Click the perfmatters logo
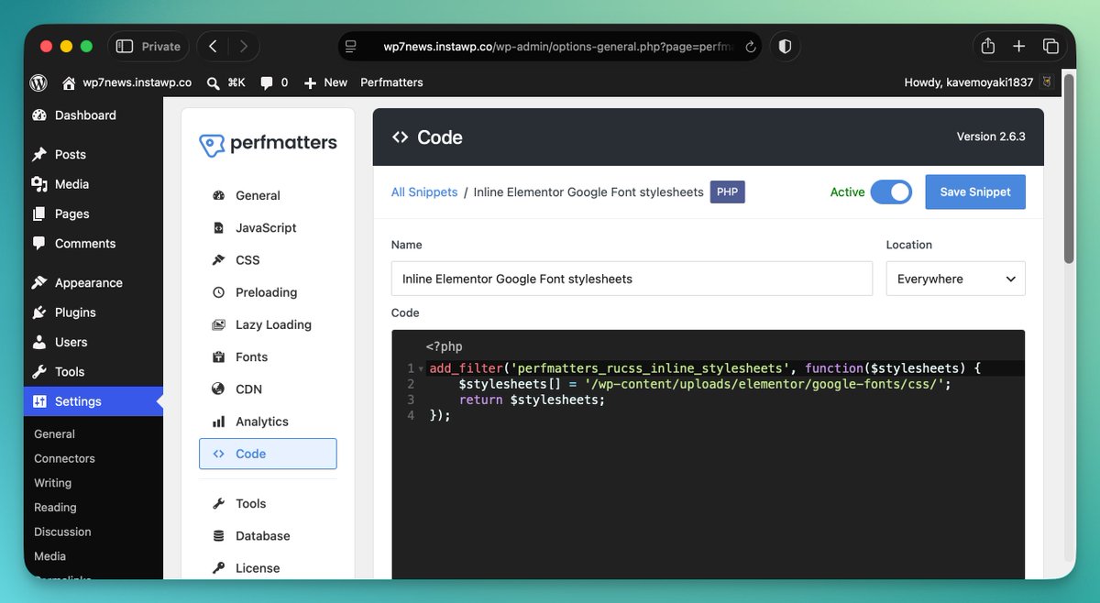 (x=268, y=144)
